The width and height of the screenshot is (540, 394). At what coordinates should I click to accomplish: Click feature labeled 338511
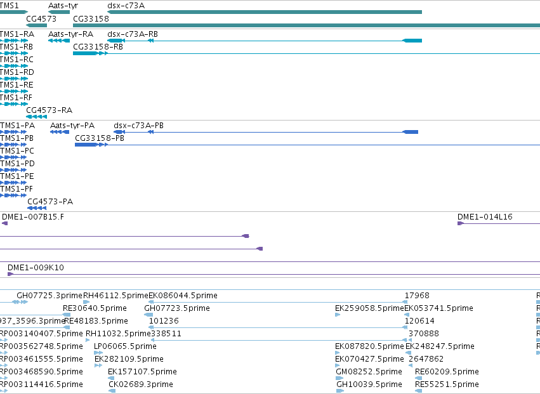[166, 334]
